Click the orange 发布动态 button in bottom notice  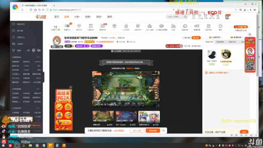pyautogui.click(x=152, y=131)
